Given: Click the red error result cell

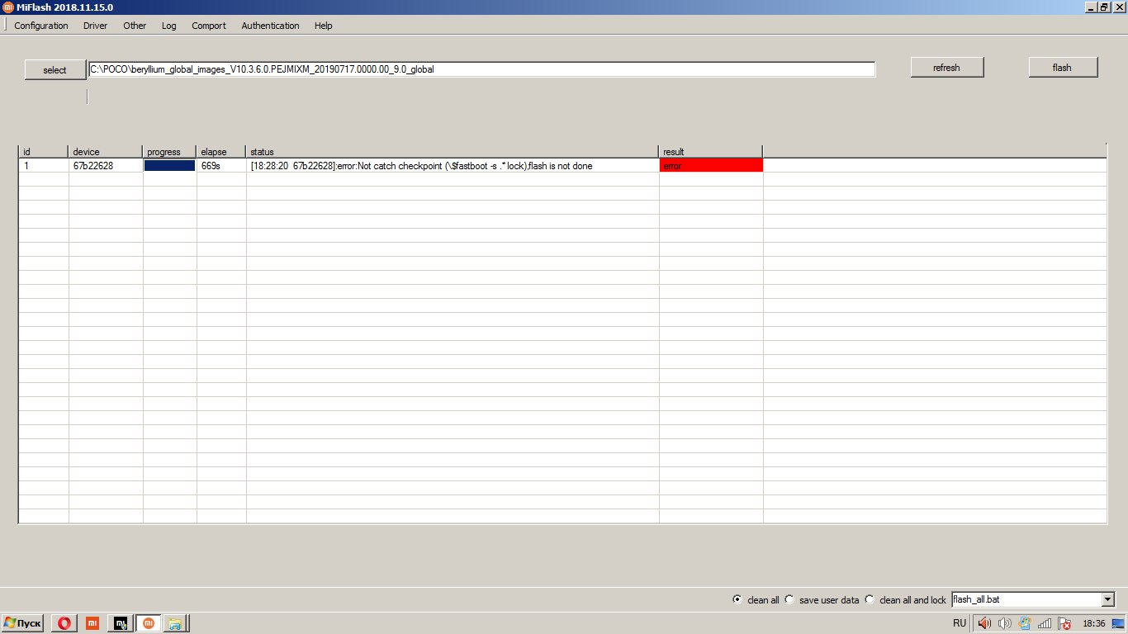Looking at the screenshot, I should (x=711, y=166).
